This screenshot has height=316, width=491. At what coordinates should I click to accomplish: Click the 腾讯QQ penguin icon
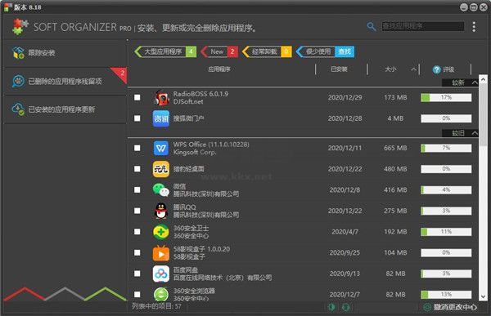(161, 211)
